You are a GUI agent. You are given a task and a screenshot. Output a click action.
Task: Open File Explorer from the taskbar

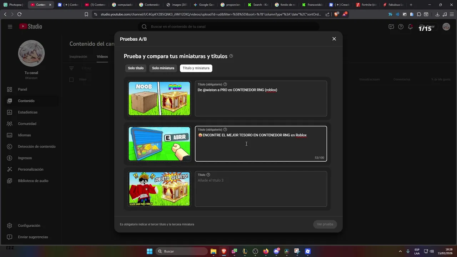(214, 251)
